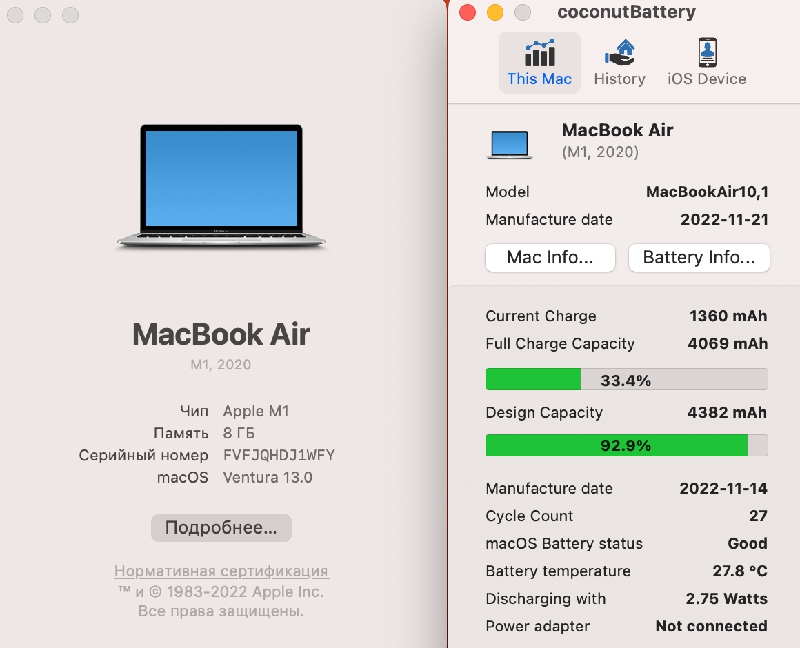Image resolution: width=800 pixels, height=648 pixels.
Task: Click the Full Charge Capacity label
Action: click(x=560, y=343)
